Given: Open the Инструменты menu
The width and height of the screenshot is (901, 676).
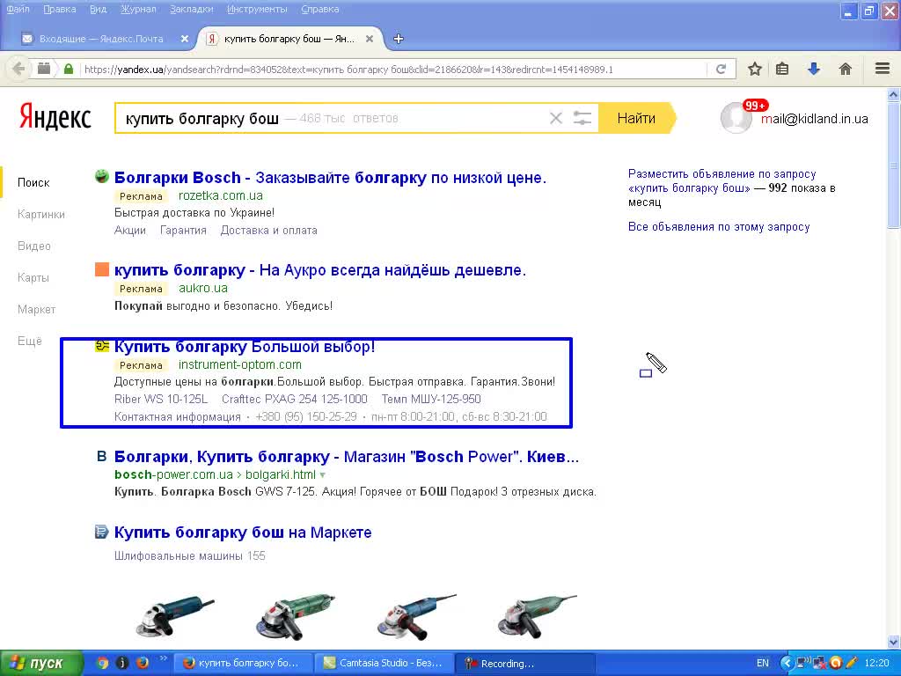Looking at the screenshot, I should point(257,9).
